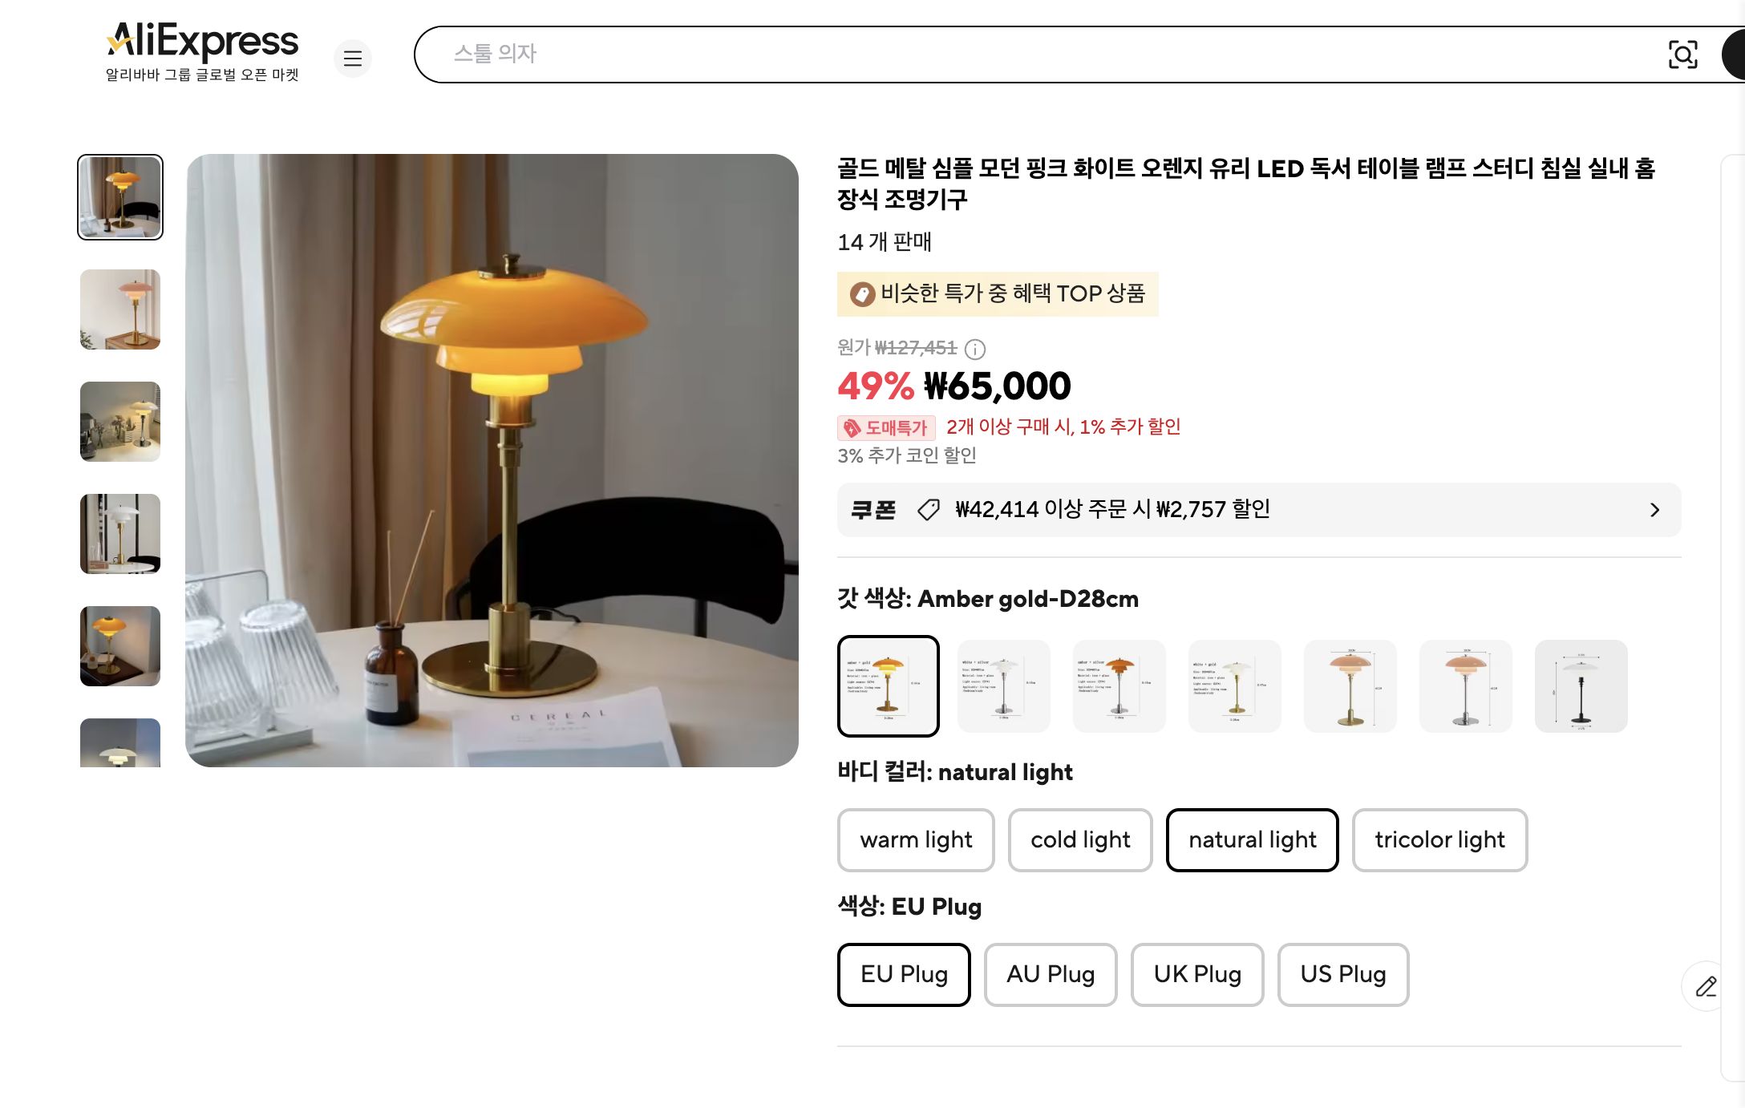Open the edit pencil icon at bottom right
Screen dimensions: 1745x1108
pyautogui.click(x=1707, y=987)
